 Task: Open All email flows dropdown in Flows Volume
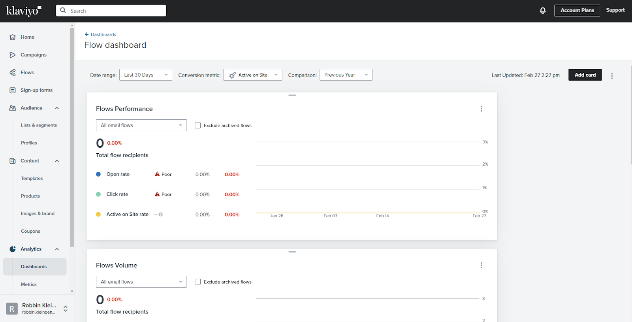coord(141,282)
